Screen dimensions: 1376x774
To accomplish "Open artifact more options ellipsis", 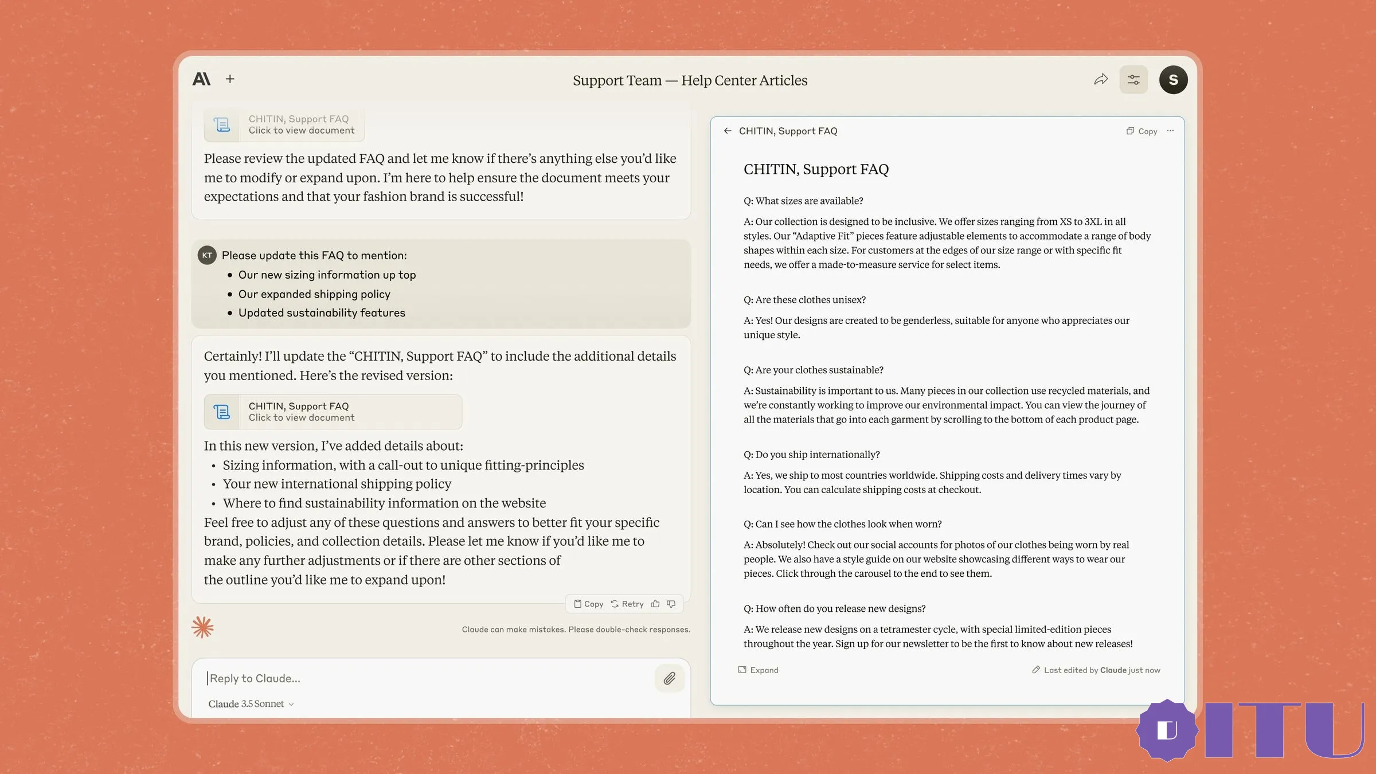I will pyautogui.click(x=1170, y=131).
